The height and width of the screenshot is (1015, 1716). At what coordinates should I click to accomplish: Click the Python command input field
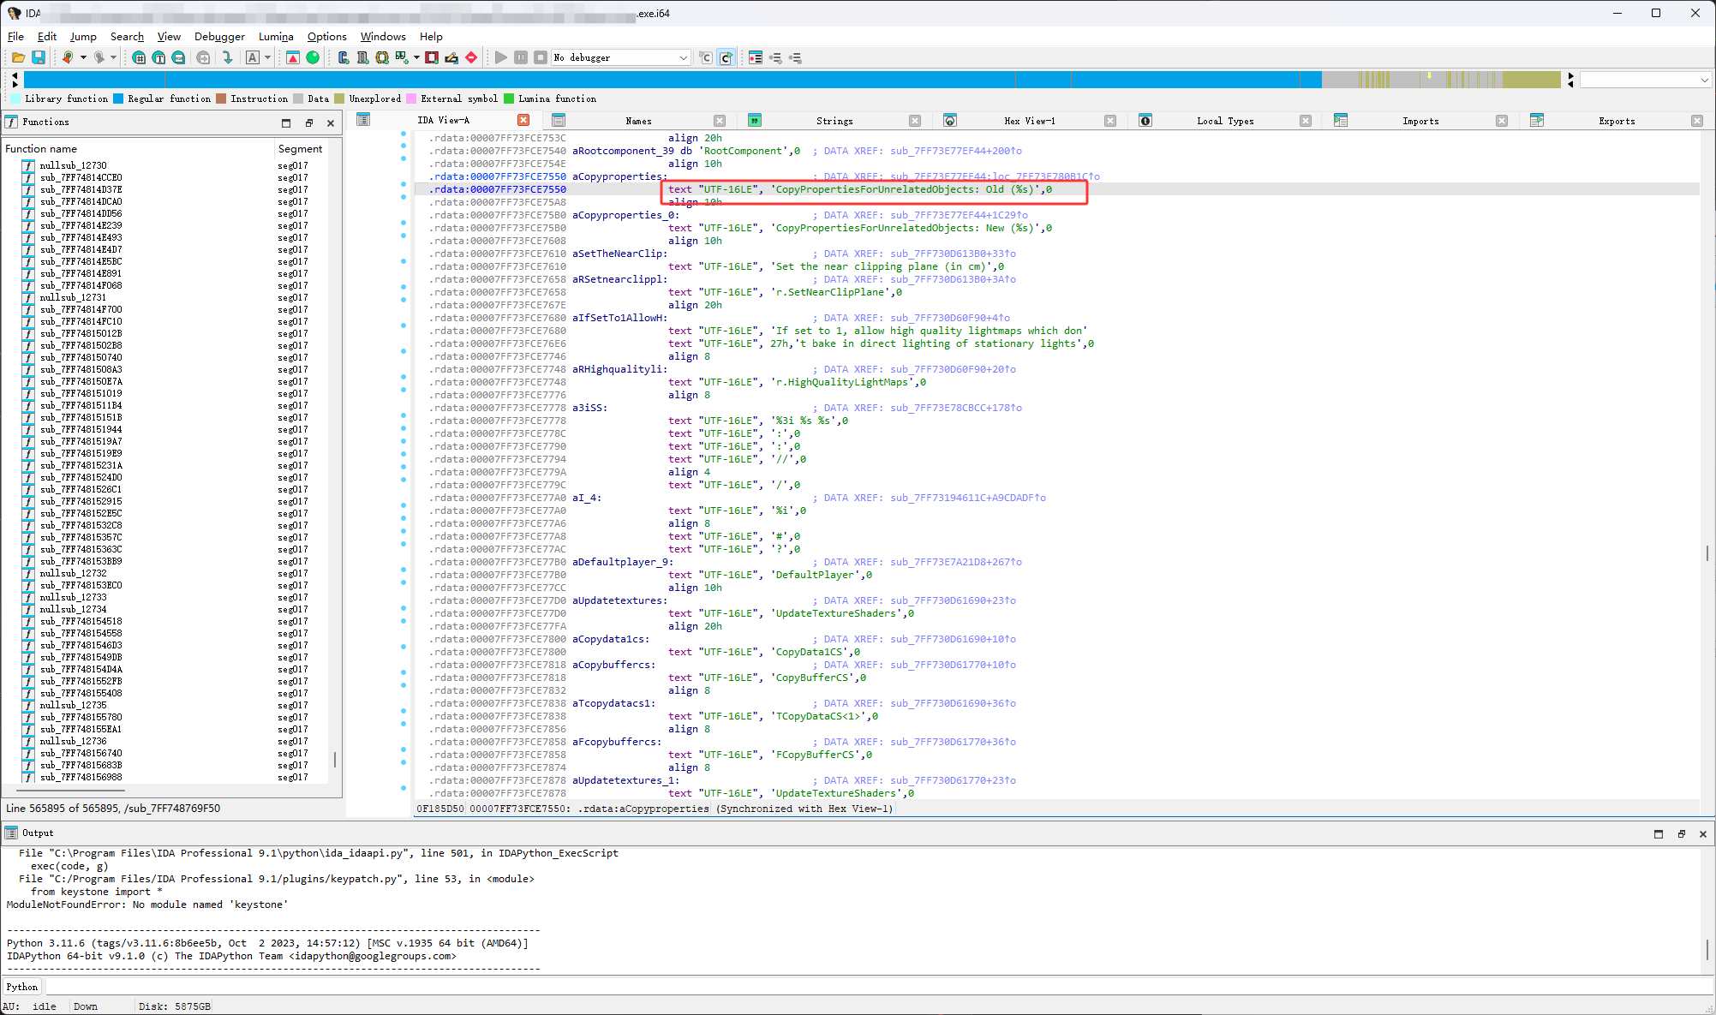(857, 987)
